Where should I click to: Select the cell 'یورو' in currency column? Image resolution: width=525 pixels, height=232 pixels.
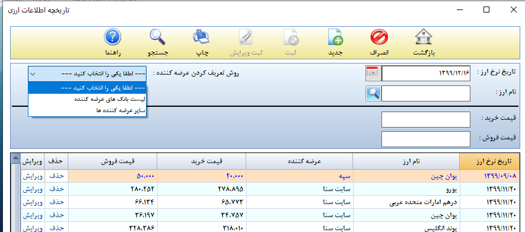[406, 189]
